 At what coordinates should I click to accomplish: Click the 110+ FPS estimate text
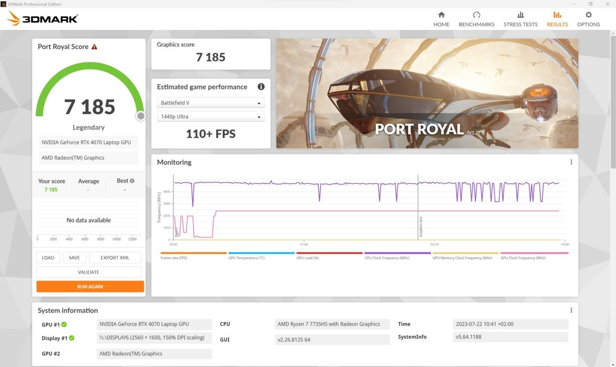pyautogui.click(x=211, y=134)
